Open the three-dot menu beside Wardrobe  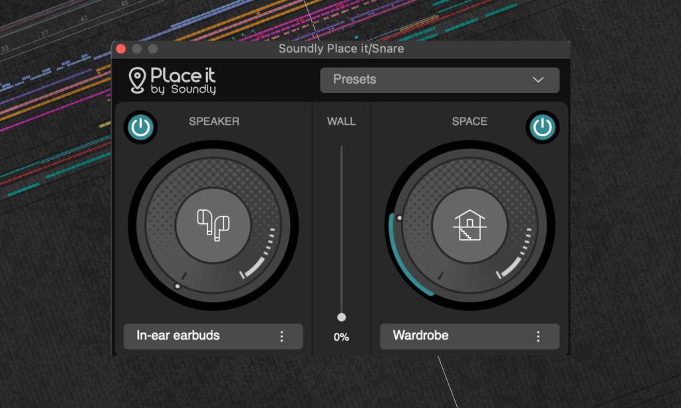pos(538,336)
